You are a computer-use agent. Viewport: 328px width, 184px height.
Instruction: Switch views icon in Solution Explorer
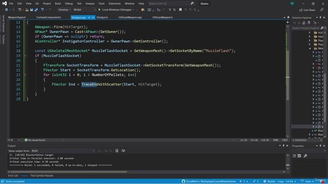(x=309, y=22)
